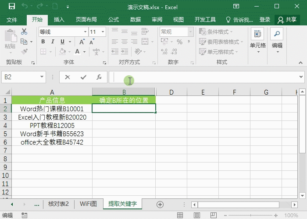
Task: Cancel the formula entry with X
Action: 68,77
